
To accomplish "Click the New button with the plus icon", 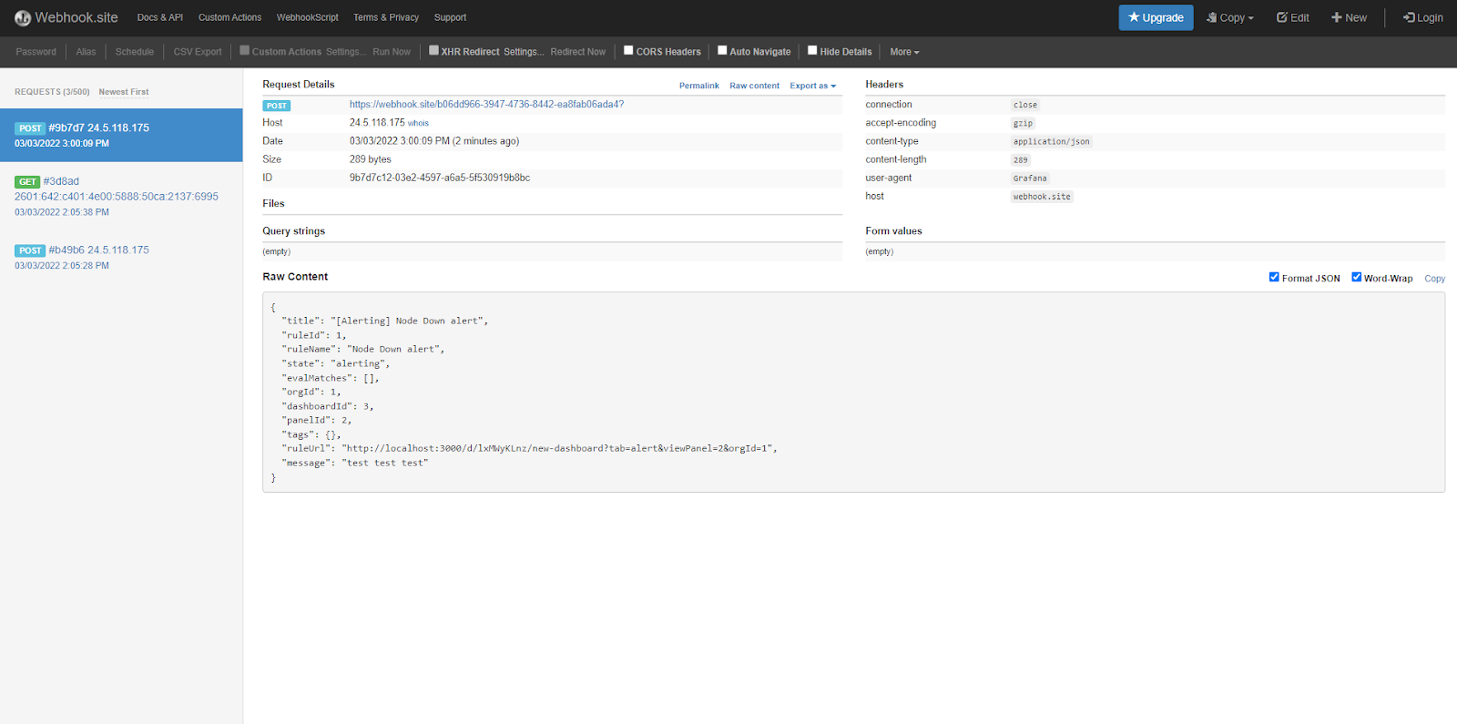I will (x=1349, y=17).
